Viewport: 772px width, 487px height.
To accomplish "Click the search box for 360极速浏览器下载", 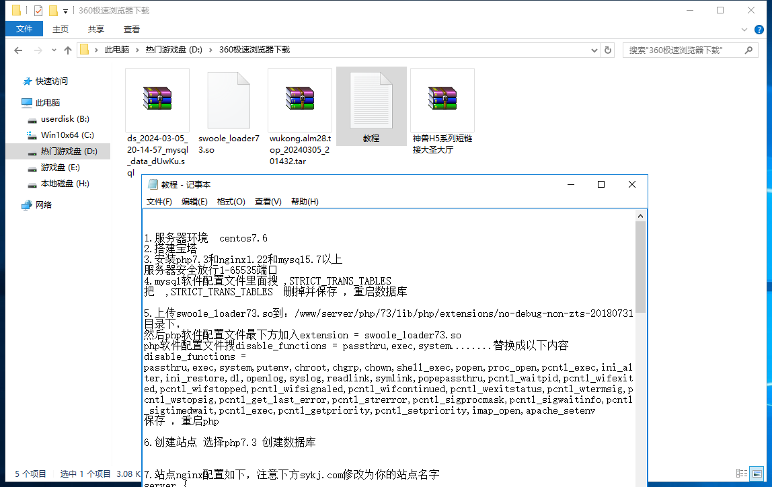I will pyautogui.click(x=683, y=50).
